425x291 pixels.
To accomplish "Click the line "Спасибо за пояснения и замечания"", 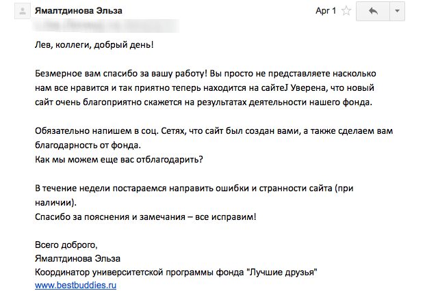I will point(145,217).
